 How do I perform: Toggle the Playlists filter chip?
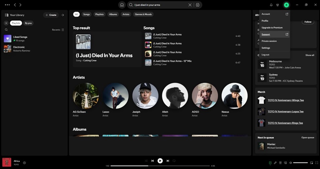tap(16, 23)
